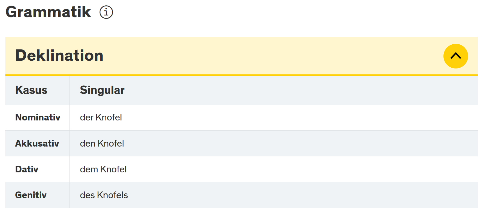Select the Singular column header
Viewport: 482px width, 210px height.
tap(102, 90)
